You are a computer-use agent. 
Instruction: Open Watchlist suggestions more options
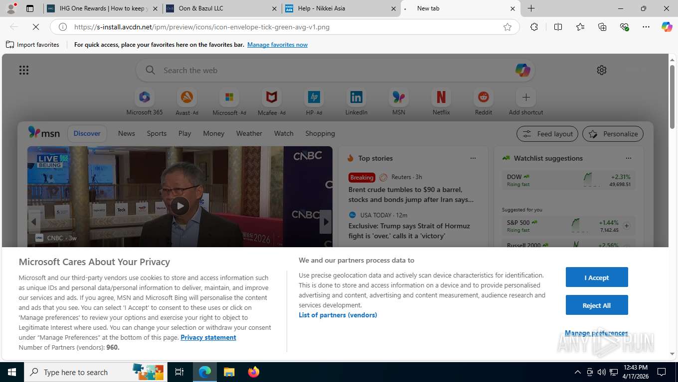(629, 158)
